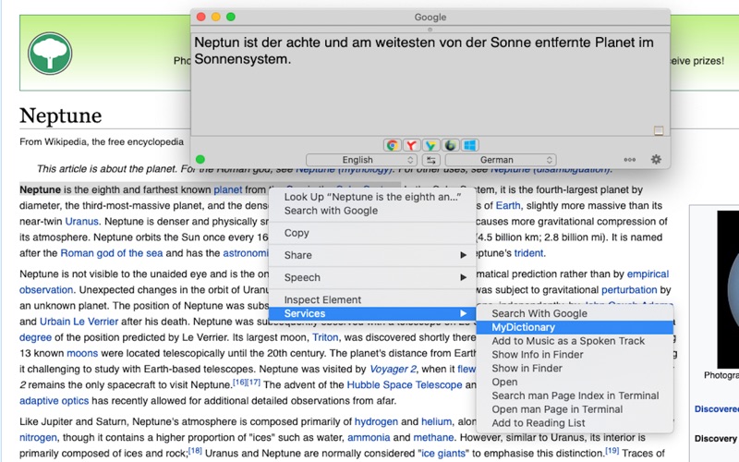
Task: Open the methane link
Action: click(433, 437)
